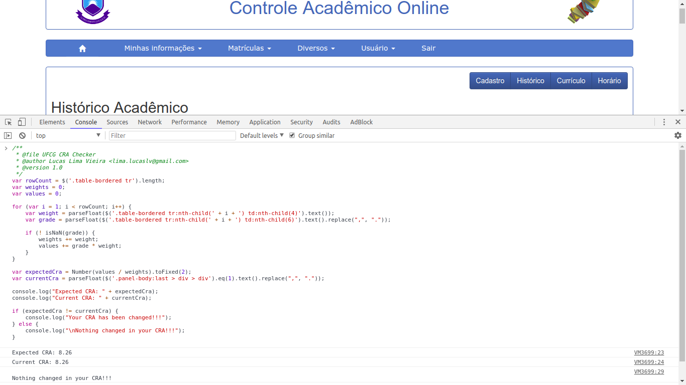The height and width of the screenshot is (385, 686).
Task: Click the university crest logo
Action: (x=93, y=11)
